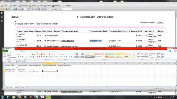Open the Combine dropdown in Acrobat

coord(14,5)
